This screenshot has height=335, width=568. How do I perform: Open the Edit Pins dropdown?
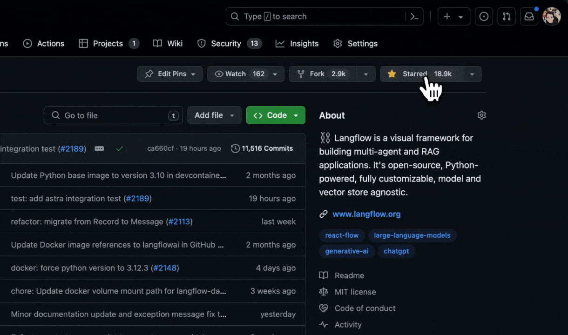click(170, 74)
